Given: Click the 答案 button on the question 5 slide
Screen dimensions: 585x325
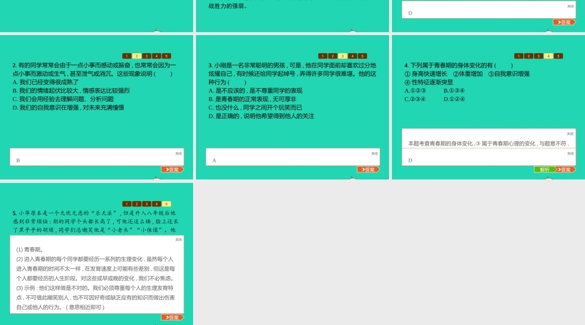Looking at the screenshot, I should point(173,317).
